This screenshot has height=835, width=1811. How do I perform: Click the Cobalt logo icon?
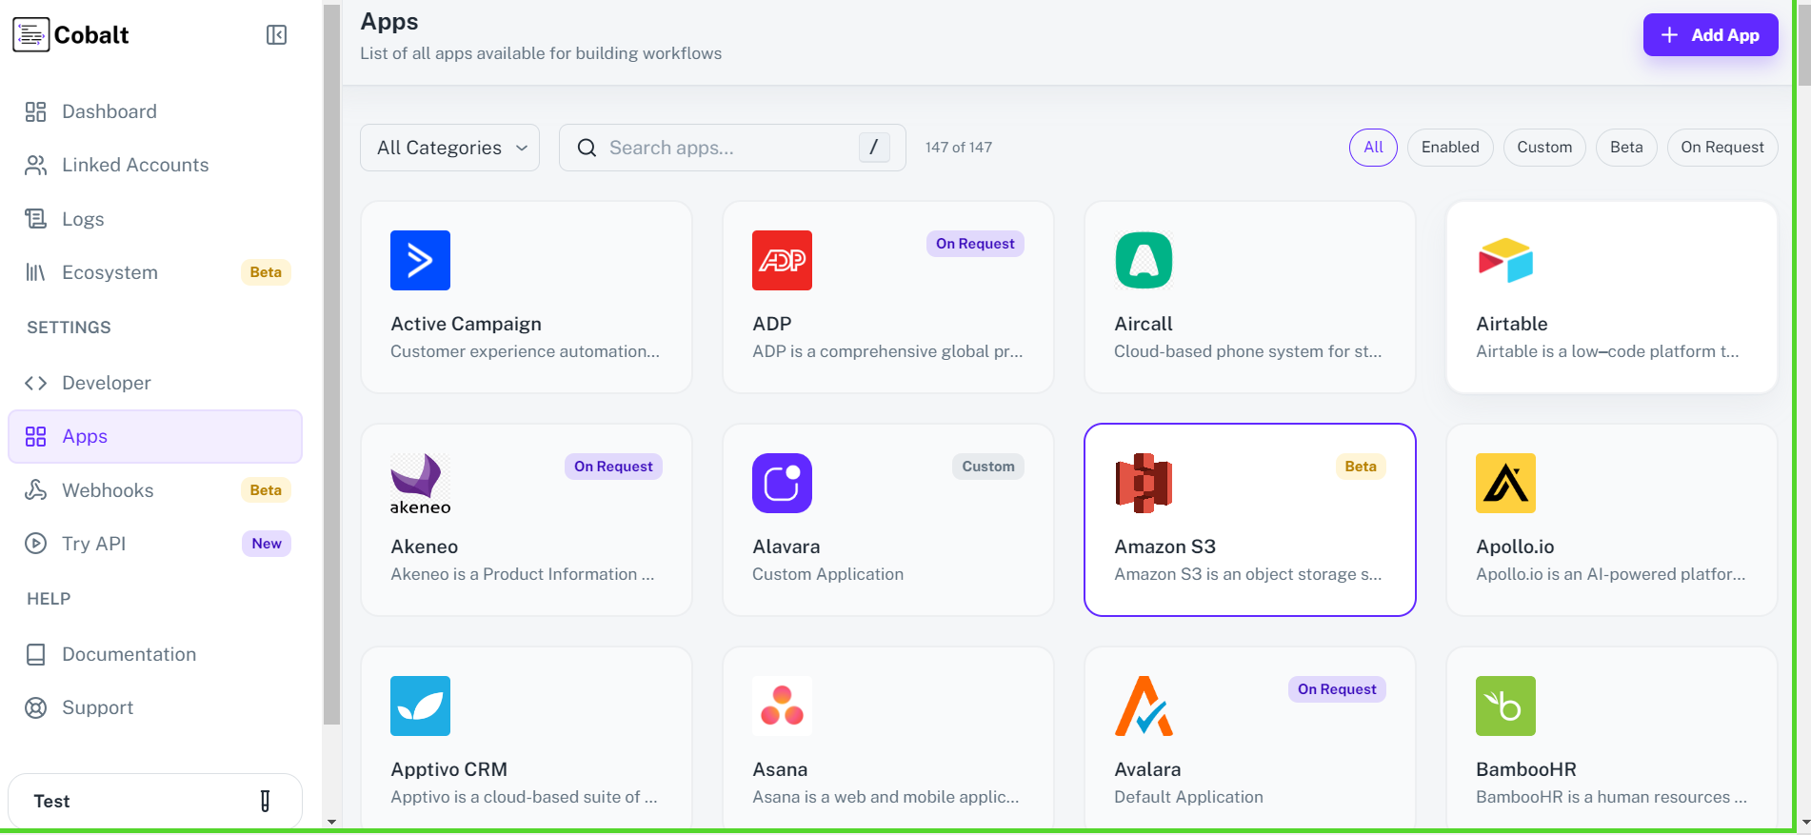[x=31, y=34]
